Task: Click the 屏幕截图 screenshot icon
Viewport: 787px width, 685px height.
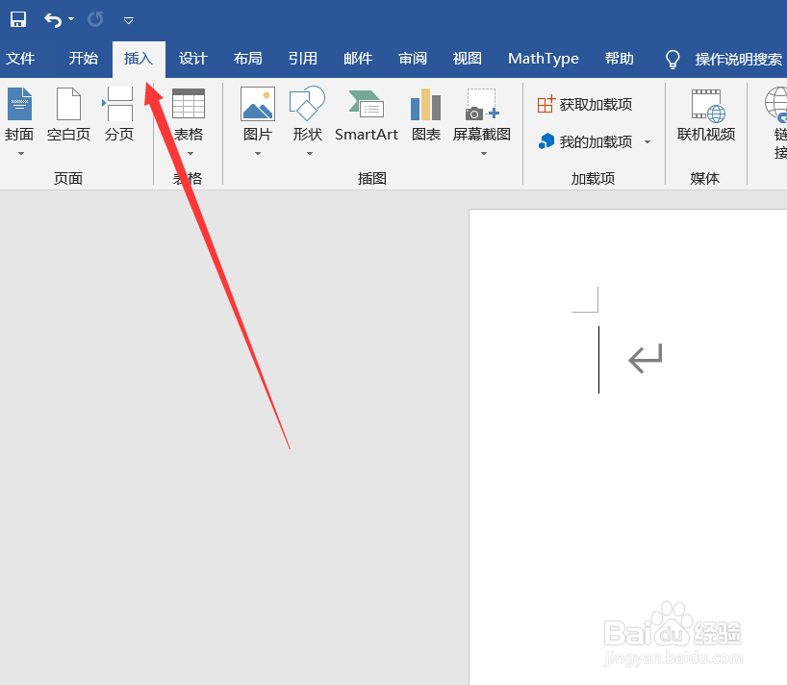Action: point(482,104)
